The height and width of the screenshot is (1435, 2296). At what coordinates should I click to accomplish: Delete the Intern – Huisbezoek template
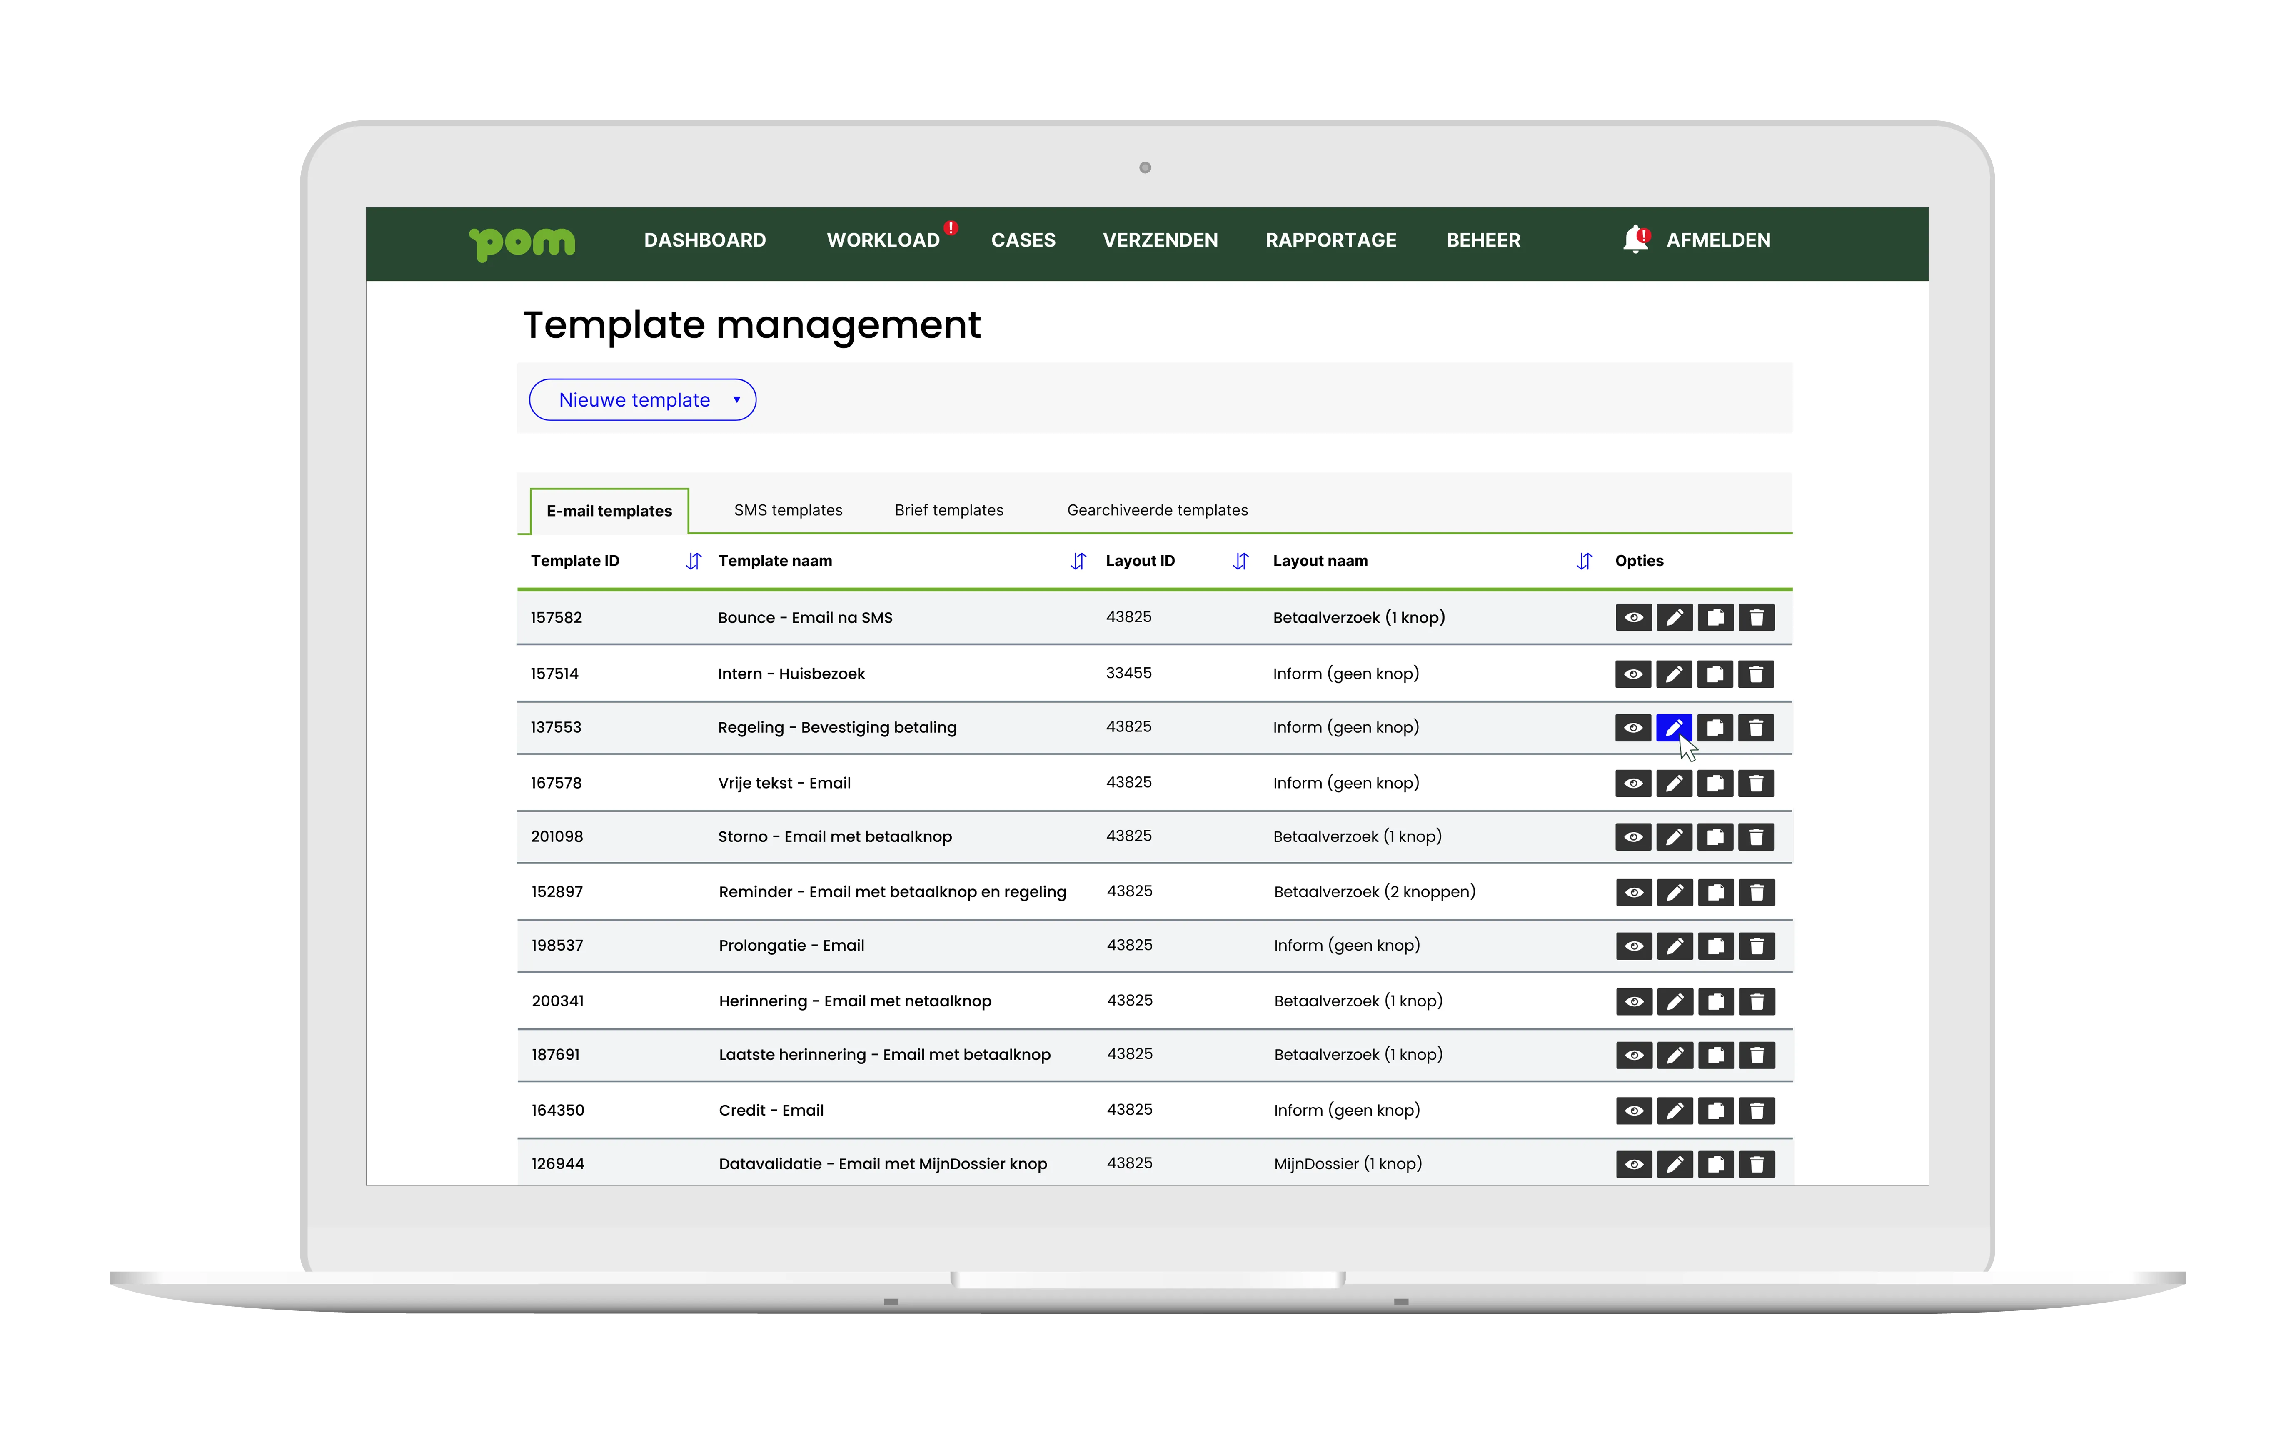click(x=1756, y=674)
